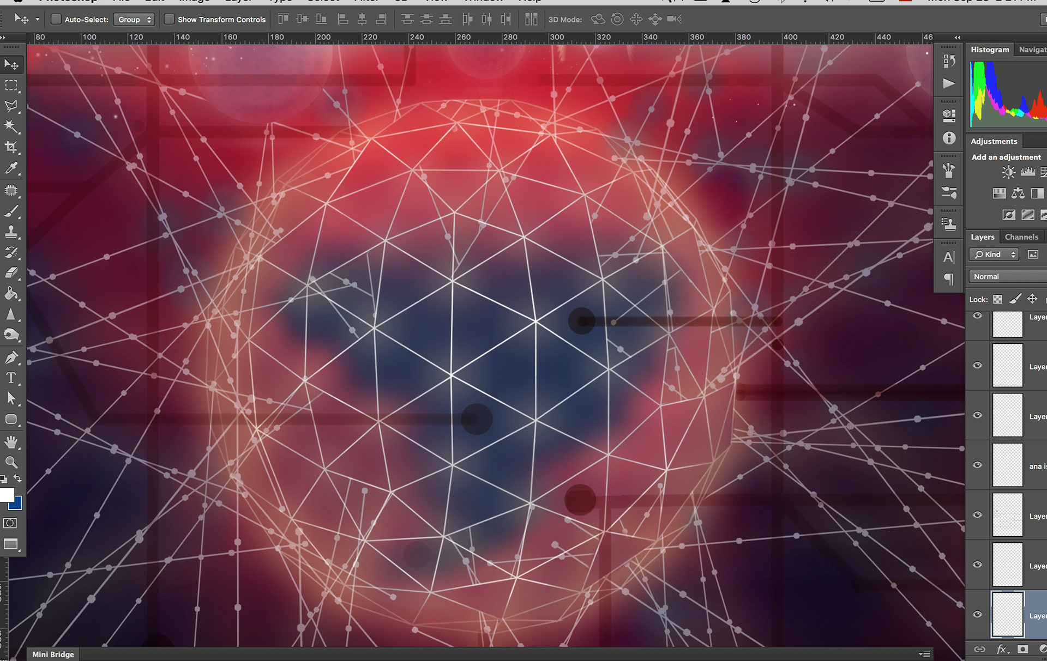Open the layer Kind filter dropdown
1047x661 pixels.
click(x=995, y=254)
